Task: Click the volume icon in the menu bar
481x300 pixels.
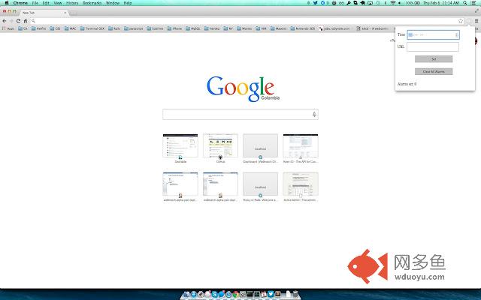Action: point(400,3)
